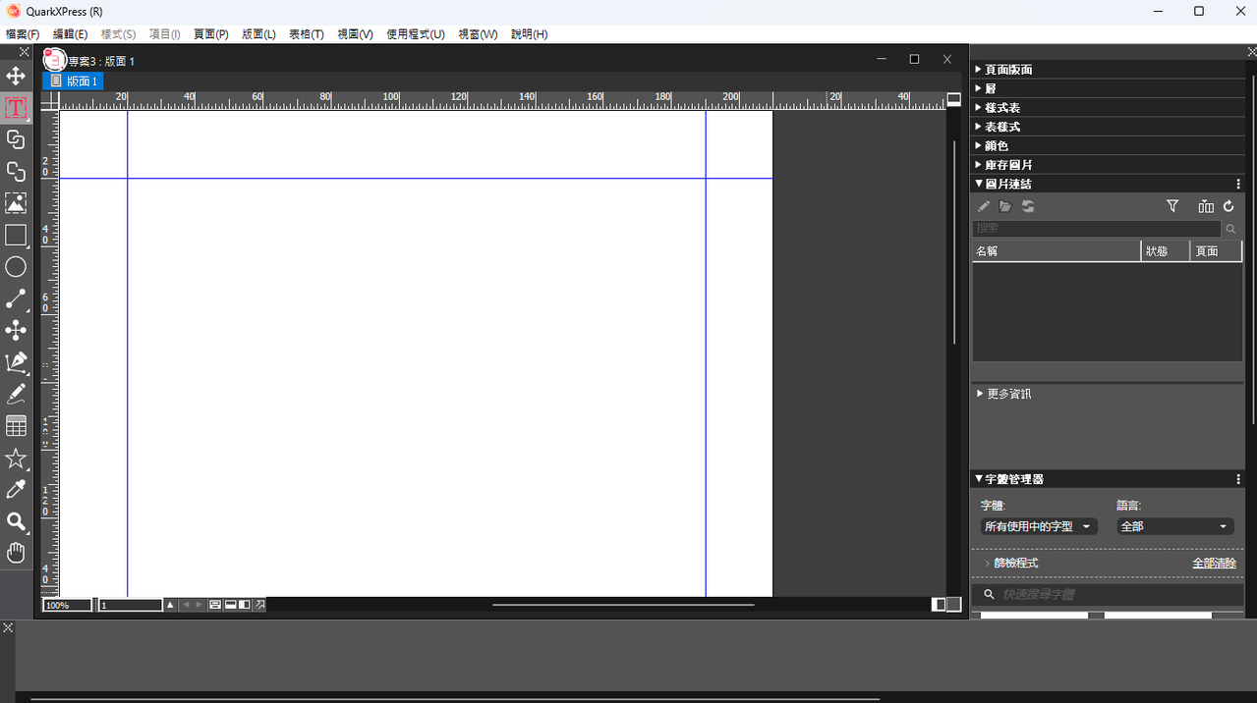Select the Zoom magnifier tool

(16, 521)
